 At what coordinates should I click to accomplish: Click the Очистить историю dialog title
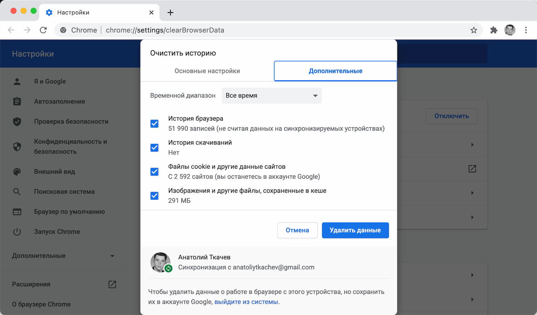(x=183, y=53)
